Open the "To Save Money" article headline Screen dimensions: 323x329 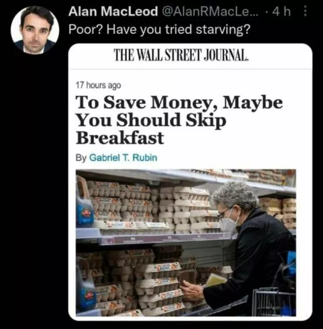pos(179,119)
